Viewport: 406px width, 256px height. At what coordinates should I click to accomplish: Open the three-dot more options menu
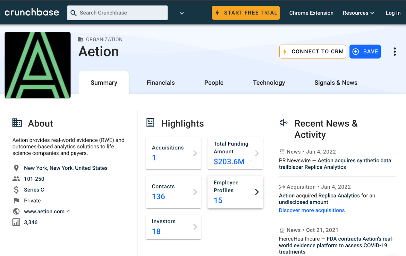pos(394,52)
